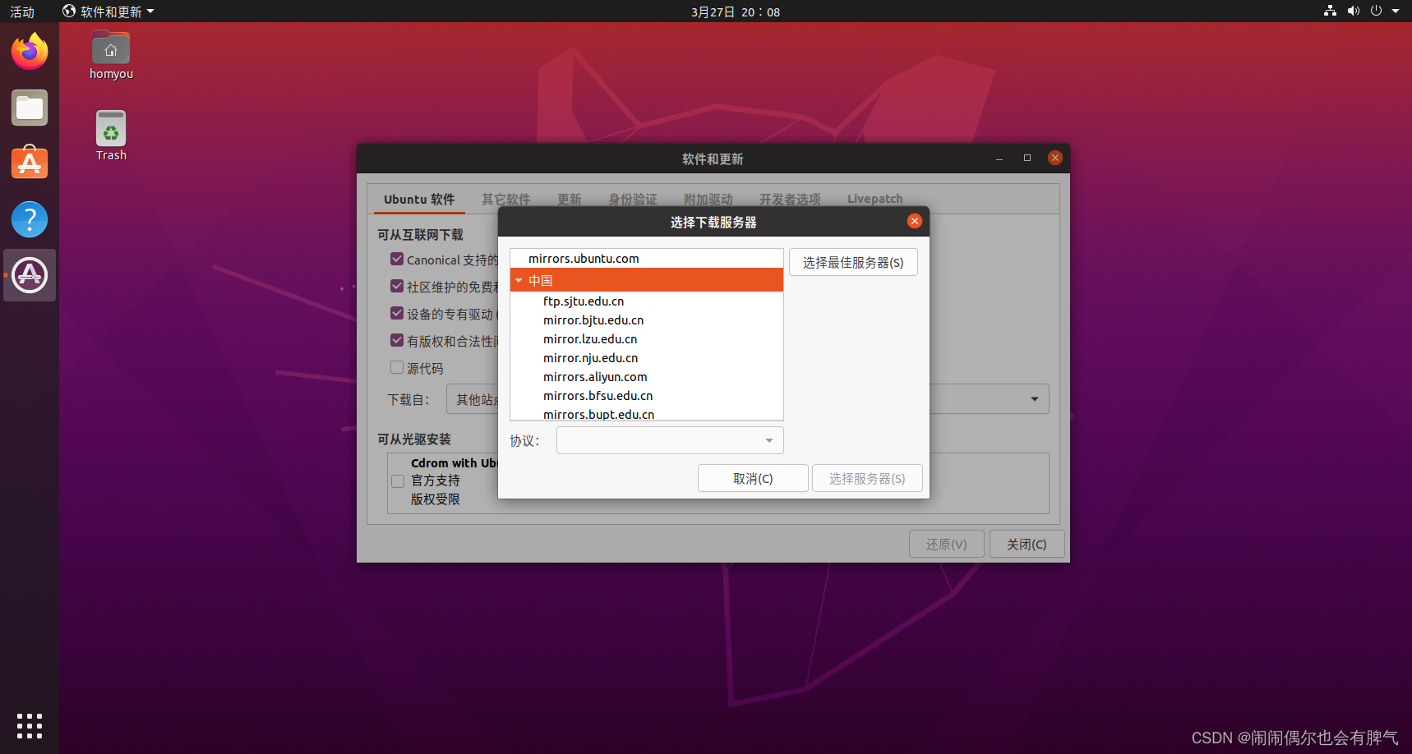Click 选择最佳服务器(S) button

[x=853, y=262]
